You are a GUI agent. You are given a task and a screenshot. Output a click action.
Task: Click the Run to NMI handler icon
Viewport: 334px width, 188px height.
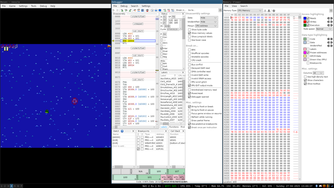tap(165, 10)
